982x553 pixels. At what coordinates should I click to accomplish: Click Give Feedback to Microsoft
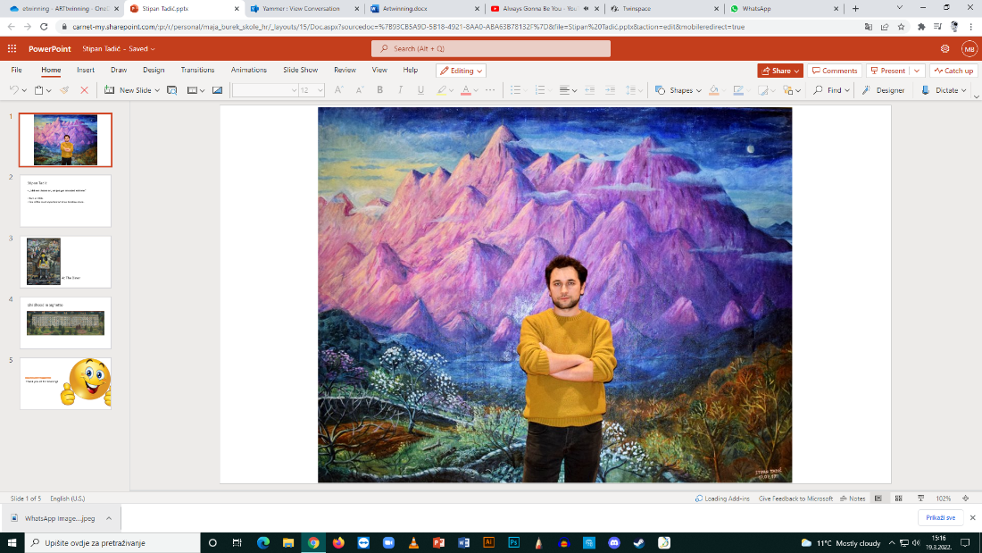click(x=795, y=499)
